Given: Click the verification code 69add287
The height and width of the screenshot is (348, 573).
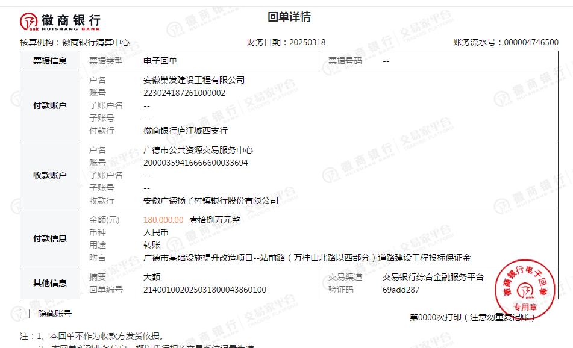Looking at the screenshot, I should coord(401,290).
